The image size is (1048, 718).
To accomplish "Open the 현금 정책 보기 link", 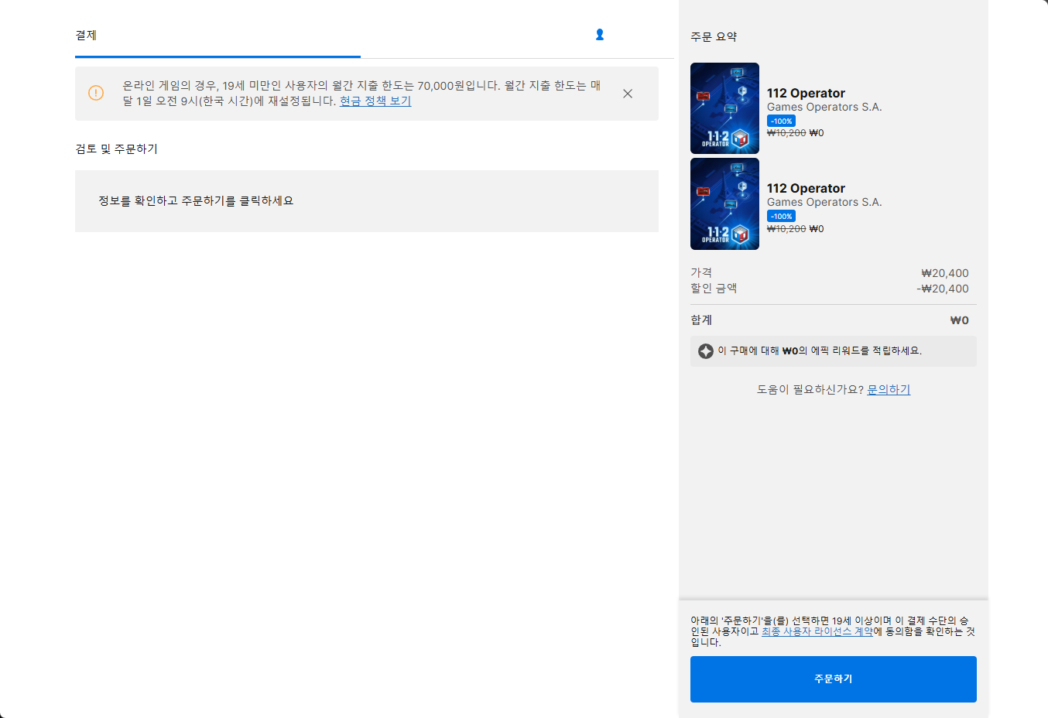I will (x=375, y=101).
